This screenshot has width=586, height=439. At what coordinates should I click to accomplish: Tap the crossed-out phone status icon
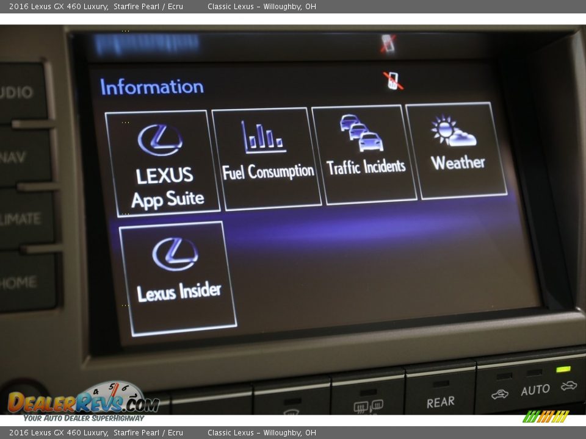point(392,80)
